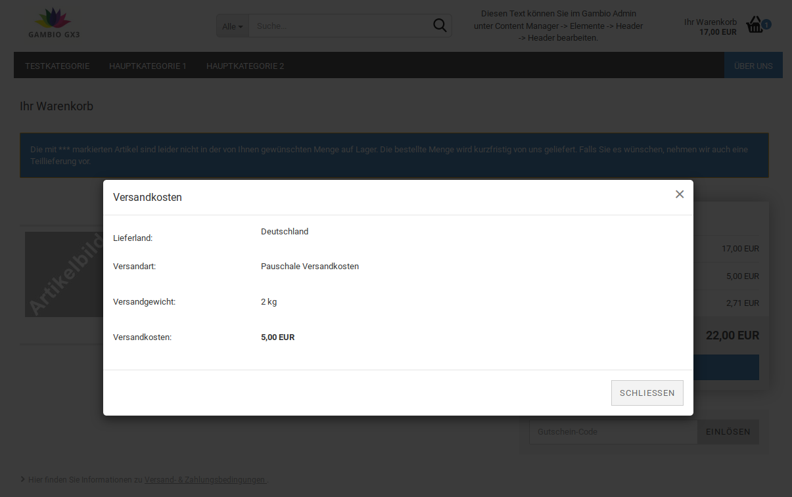The width and height of the screenshot is (792, 497).
Task: Open the shopping basket icon
Action: click(x=754, y=26)
